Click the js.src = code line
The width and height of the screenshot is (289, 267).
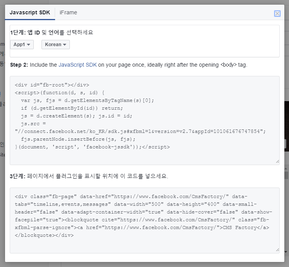tap(33, 124)
